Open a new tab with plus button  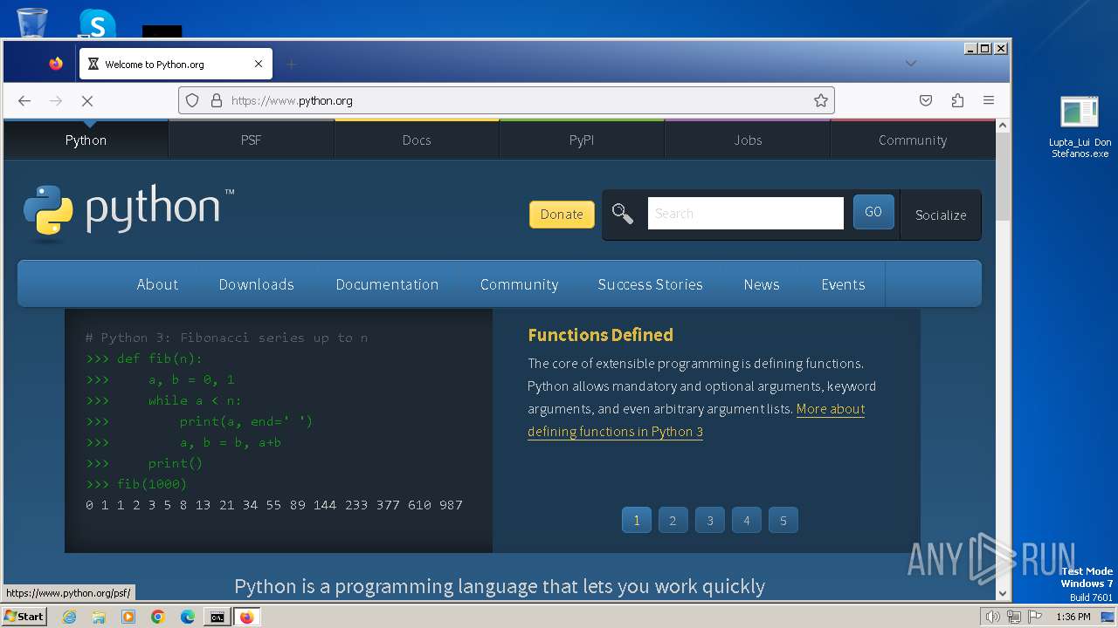[x=292, y=64]
